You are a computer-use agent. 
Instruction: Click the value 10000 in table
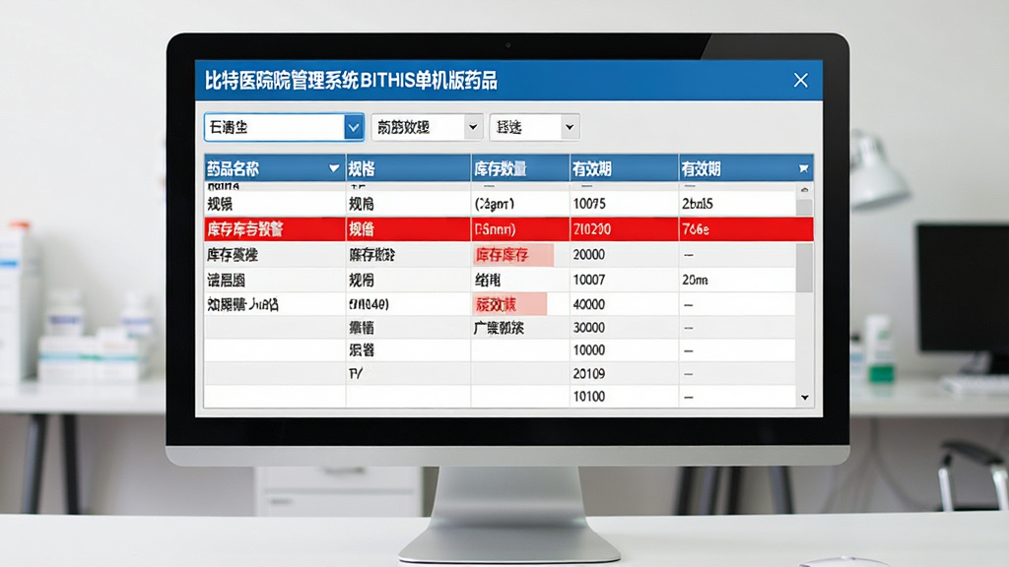coord(589,349)
